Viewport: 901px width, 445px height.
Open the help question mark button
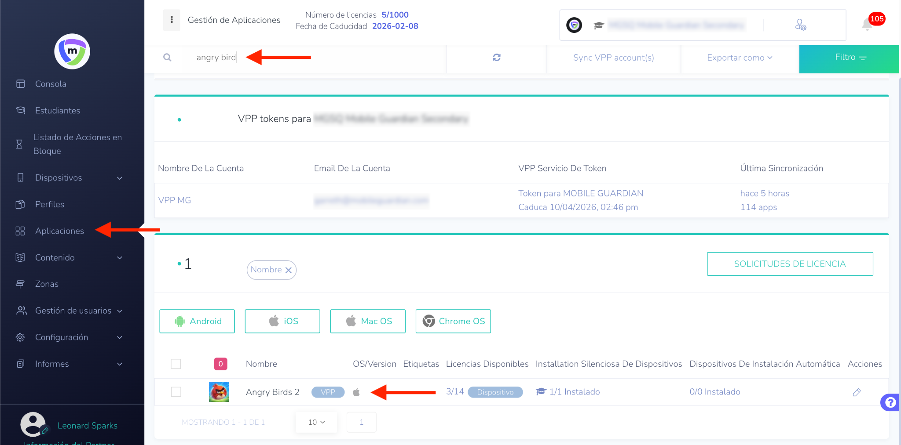890,402
